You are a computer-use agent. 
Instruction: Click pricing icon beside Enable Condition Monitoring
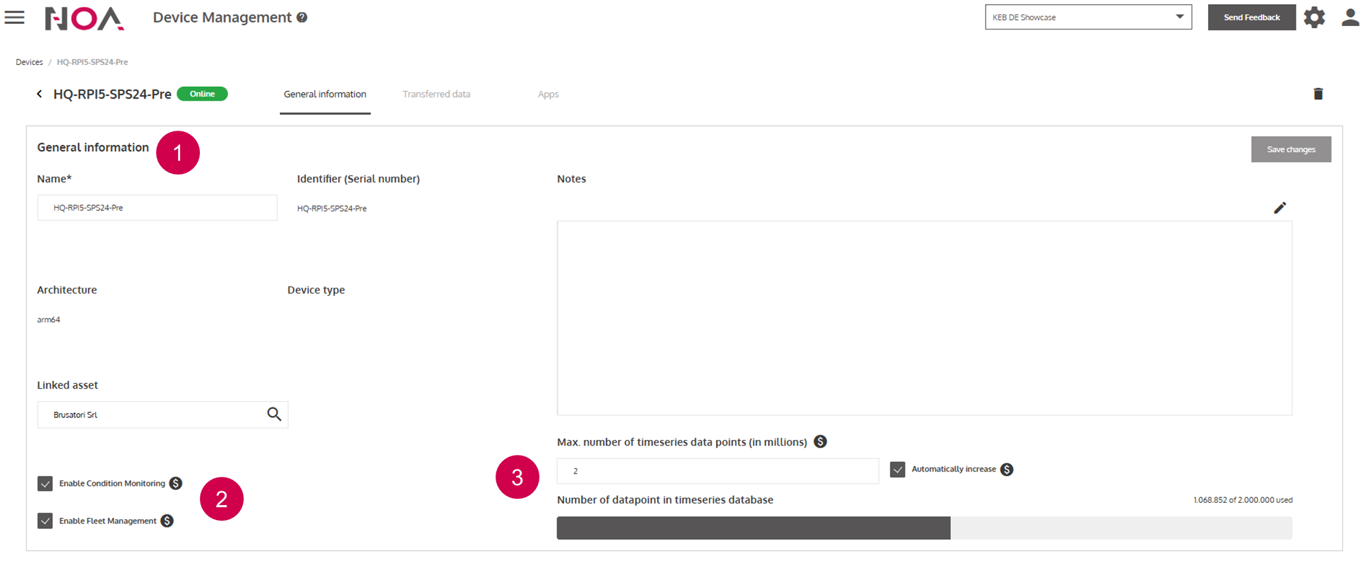pos(176,484)
